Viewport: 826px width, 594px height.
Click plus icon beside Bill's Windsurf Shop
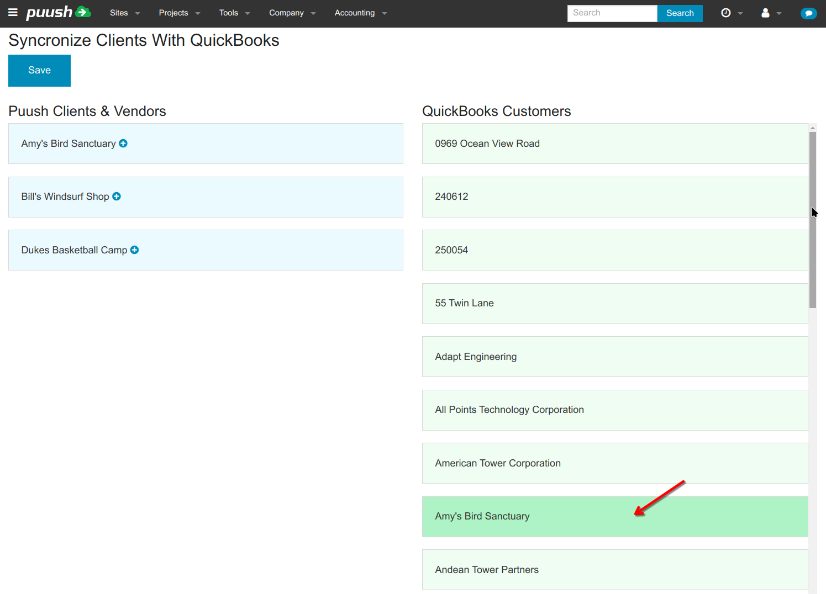[117, 197]
